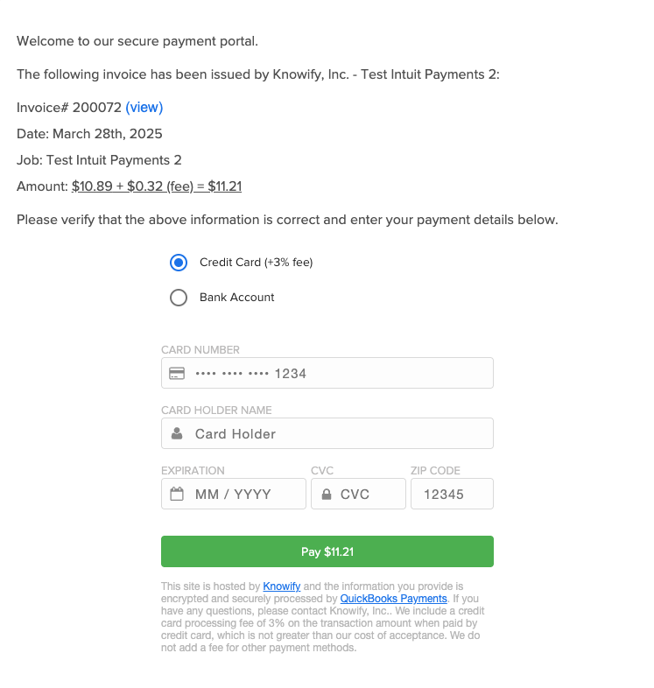The height and width of the screenshot is (688, 654).
Task: Focus the ZIP code input box
Action: tap(452, 494)
